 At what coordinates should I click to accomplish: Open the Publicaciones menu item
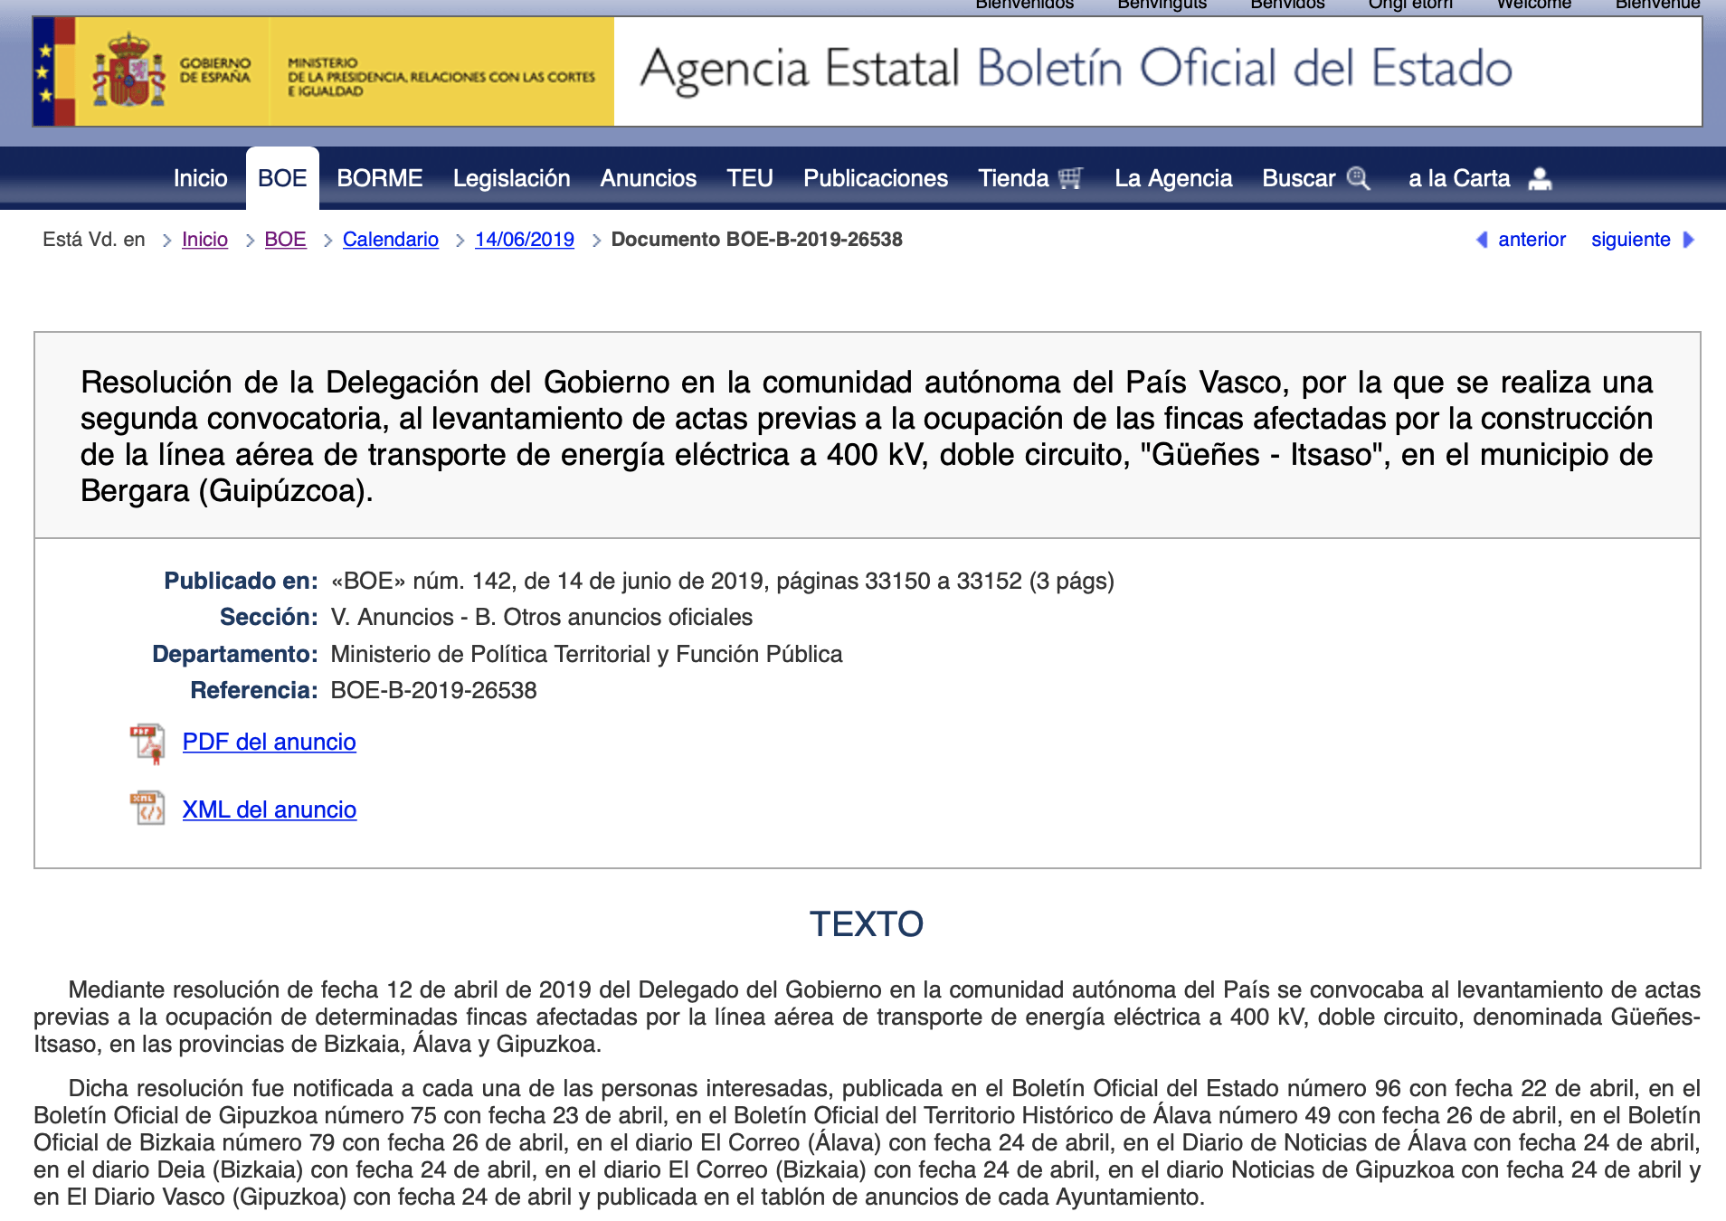[x=875, y=178]
